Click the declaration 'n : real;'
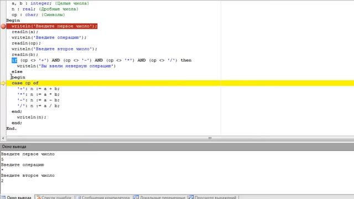Screen dimensions: 354x199 23,9
